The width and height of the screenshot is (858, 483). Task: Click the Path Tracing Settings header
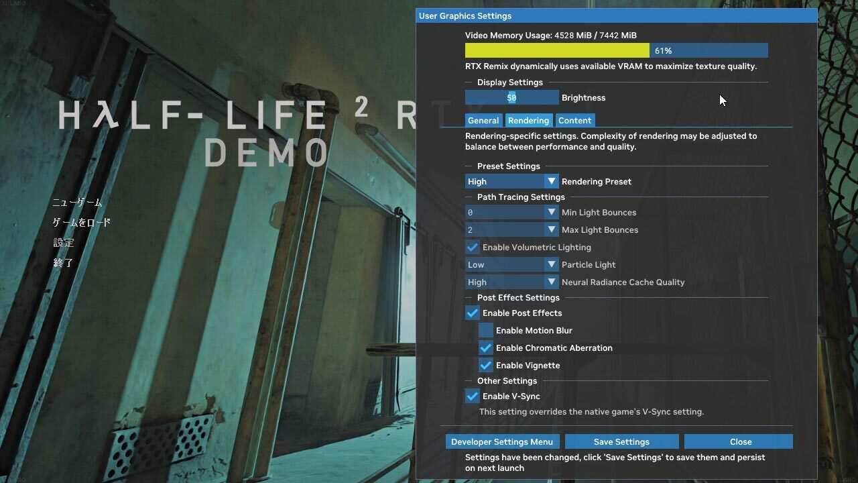[521, 197]
